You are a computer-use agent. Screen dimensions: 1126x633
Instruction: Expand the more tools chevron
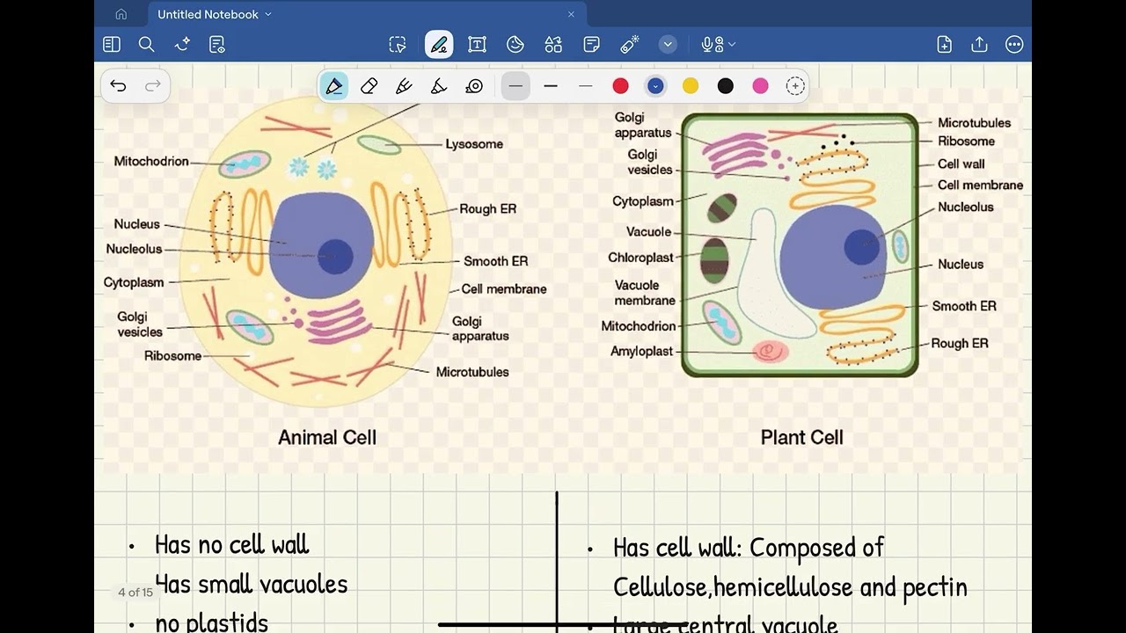pos(668,44)
